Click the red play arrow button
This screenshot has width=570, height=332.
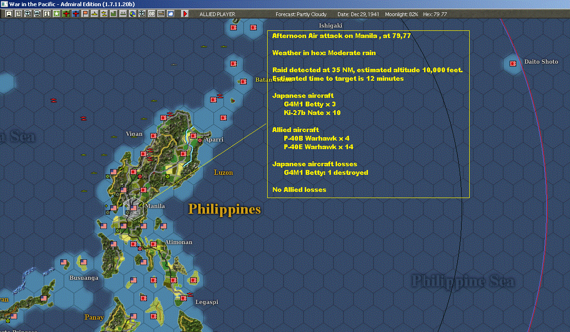point(184,14)
